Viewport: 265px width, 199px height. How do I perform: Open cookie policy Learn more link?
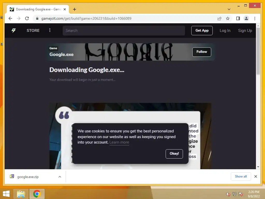click(119, 142)
